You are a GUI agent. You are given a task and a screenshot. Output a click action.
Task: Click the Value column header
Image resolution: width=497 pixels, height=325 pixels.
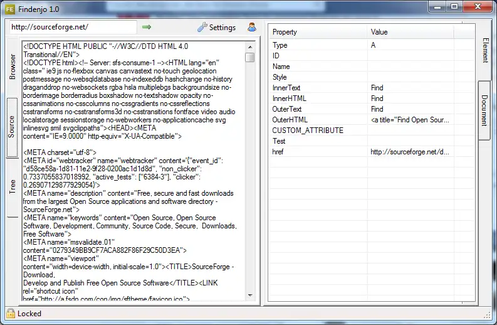(411, 32)
